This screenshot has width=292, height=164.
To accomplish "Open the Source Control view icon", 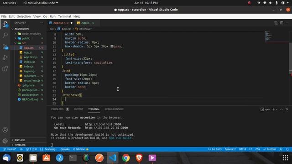I will click(5, 46).
